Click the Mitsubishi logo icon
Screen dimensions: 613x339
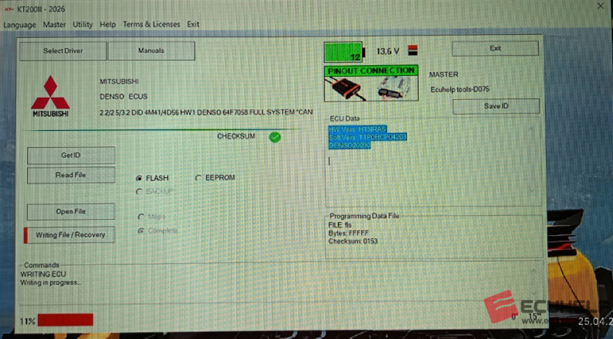tap(50, 95)
